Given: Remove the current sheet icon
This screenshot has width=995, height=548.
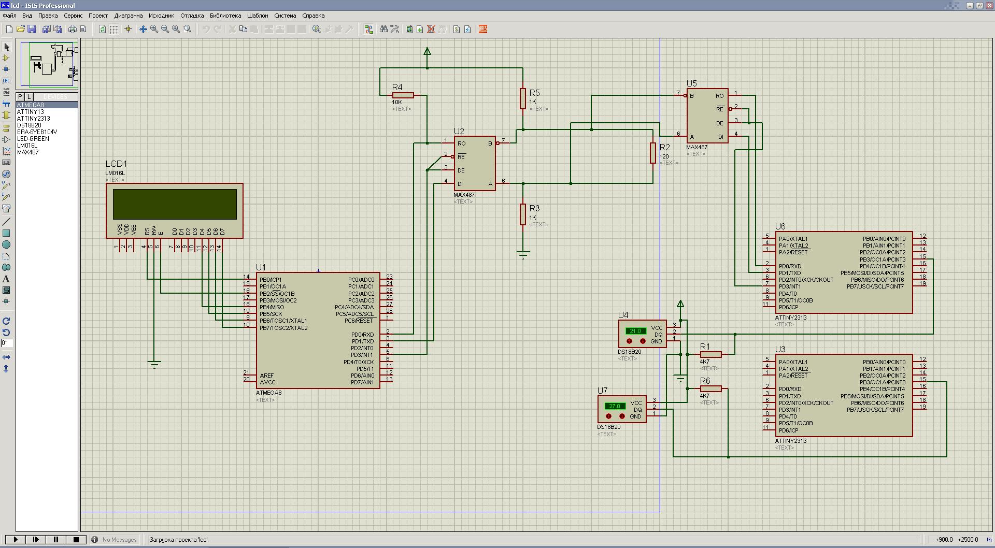Looking at the screenshot, I should point(431,30).
